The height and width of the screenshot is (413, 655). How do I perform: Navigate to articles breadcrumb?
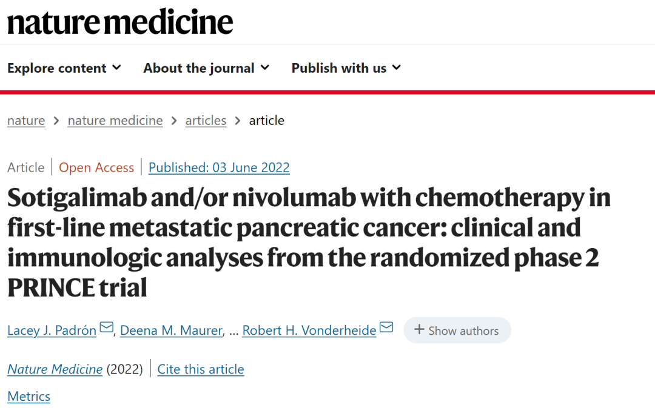click(x=206, y=120)
